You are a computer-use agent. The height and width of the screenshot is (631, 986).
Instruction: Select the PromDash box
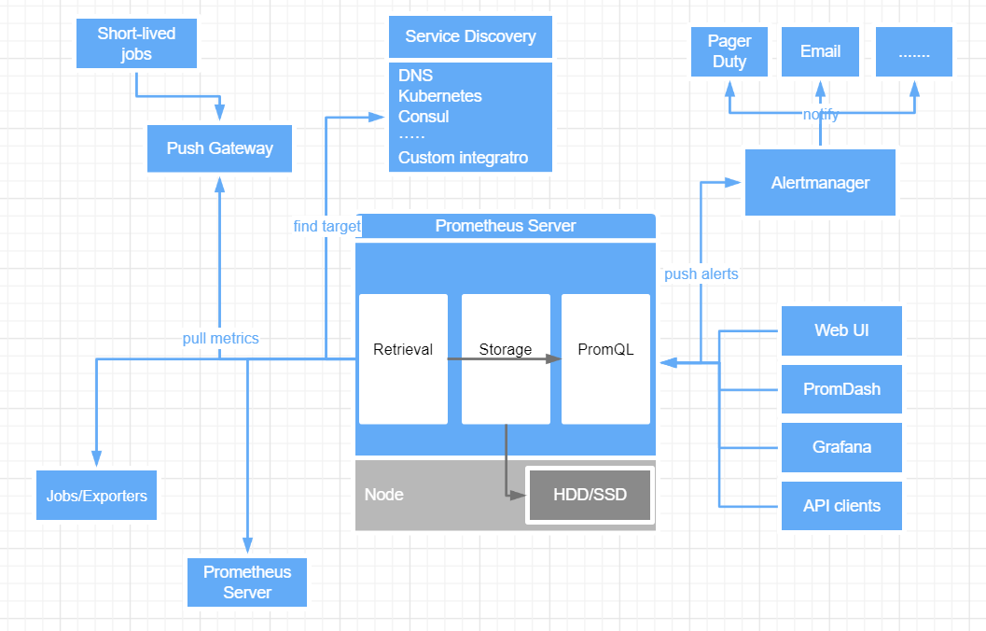841,389
